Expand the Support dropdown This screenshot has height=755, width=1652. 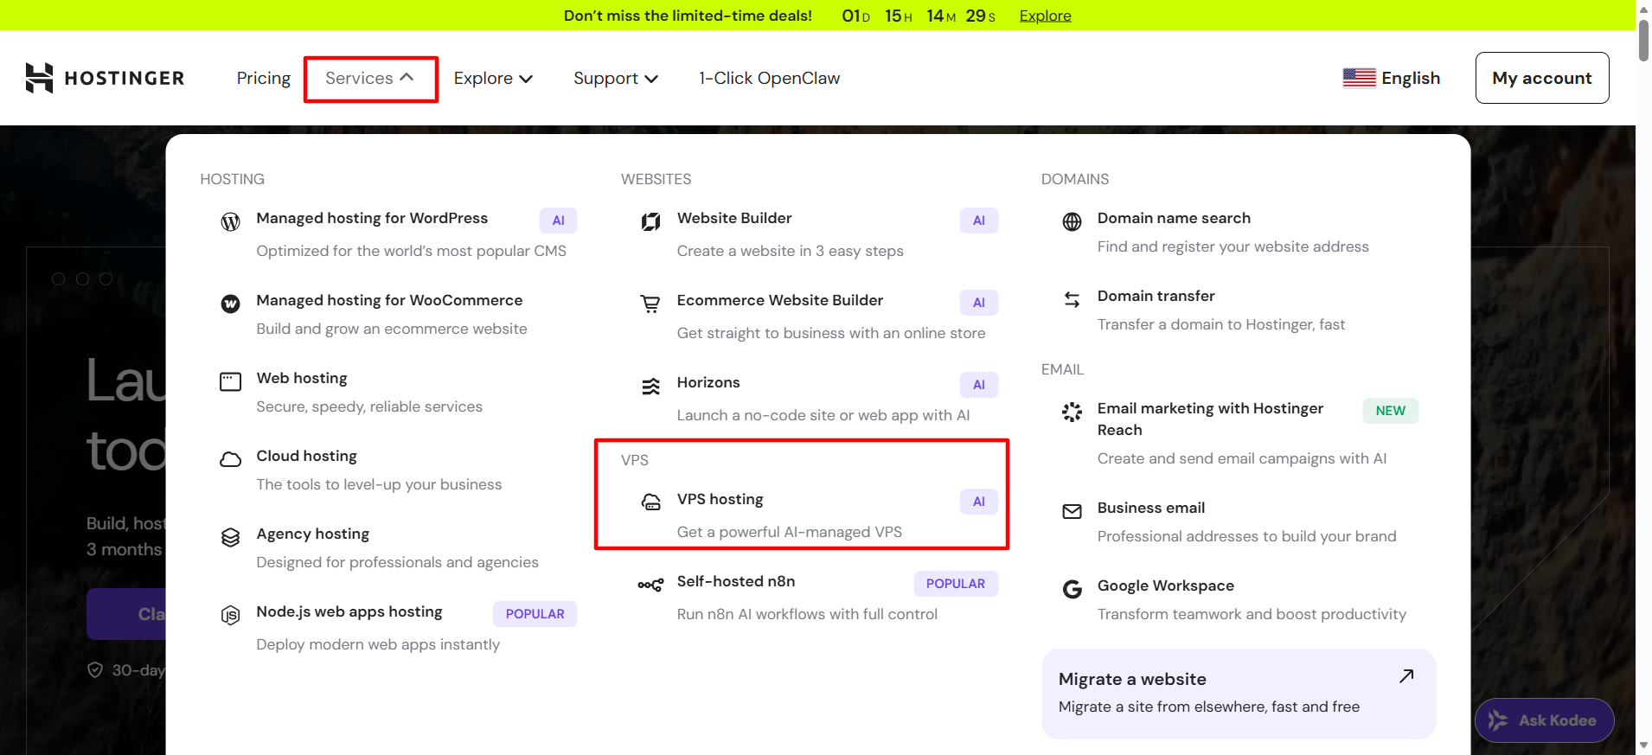point(616,78)
